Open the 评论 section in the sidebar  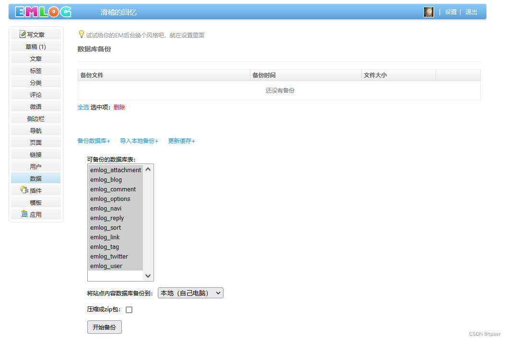(x=35, y=94)
